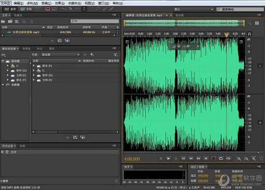This screenshot has width=265, height=190.
Task: Click the Stop transport button
Action: [161, 159]
